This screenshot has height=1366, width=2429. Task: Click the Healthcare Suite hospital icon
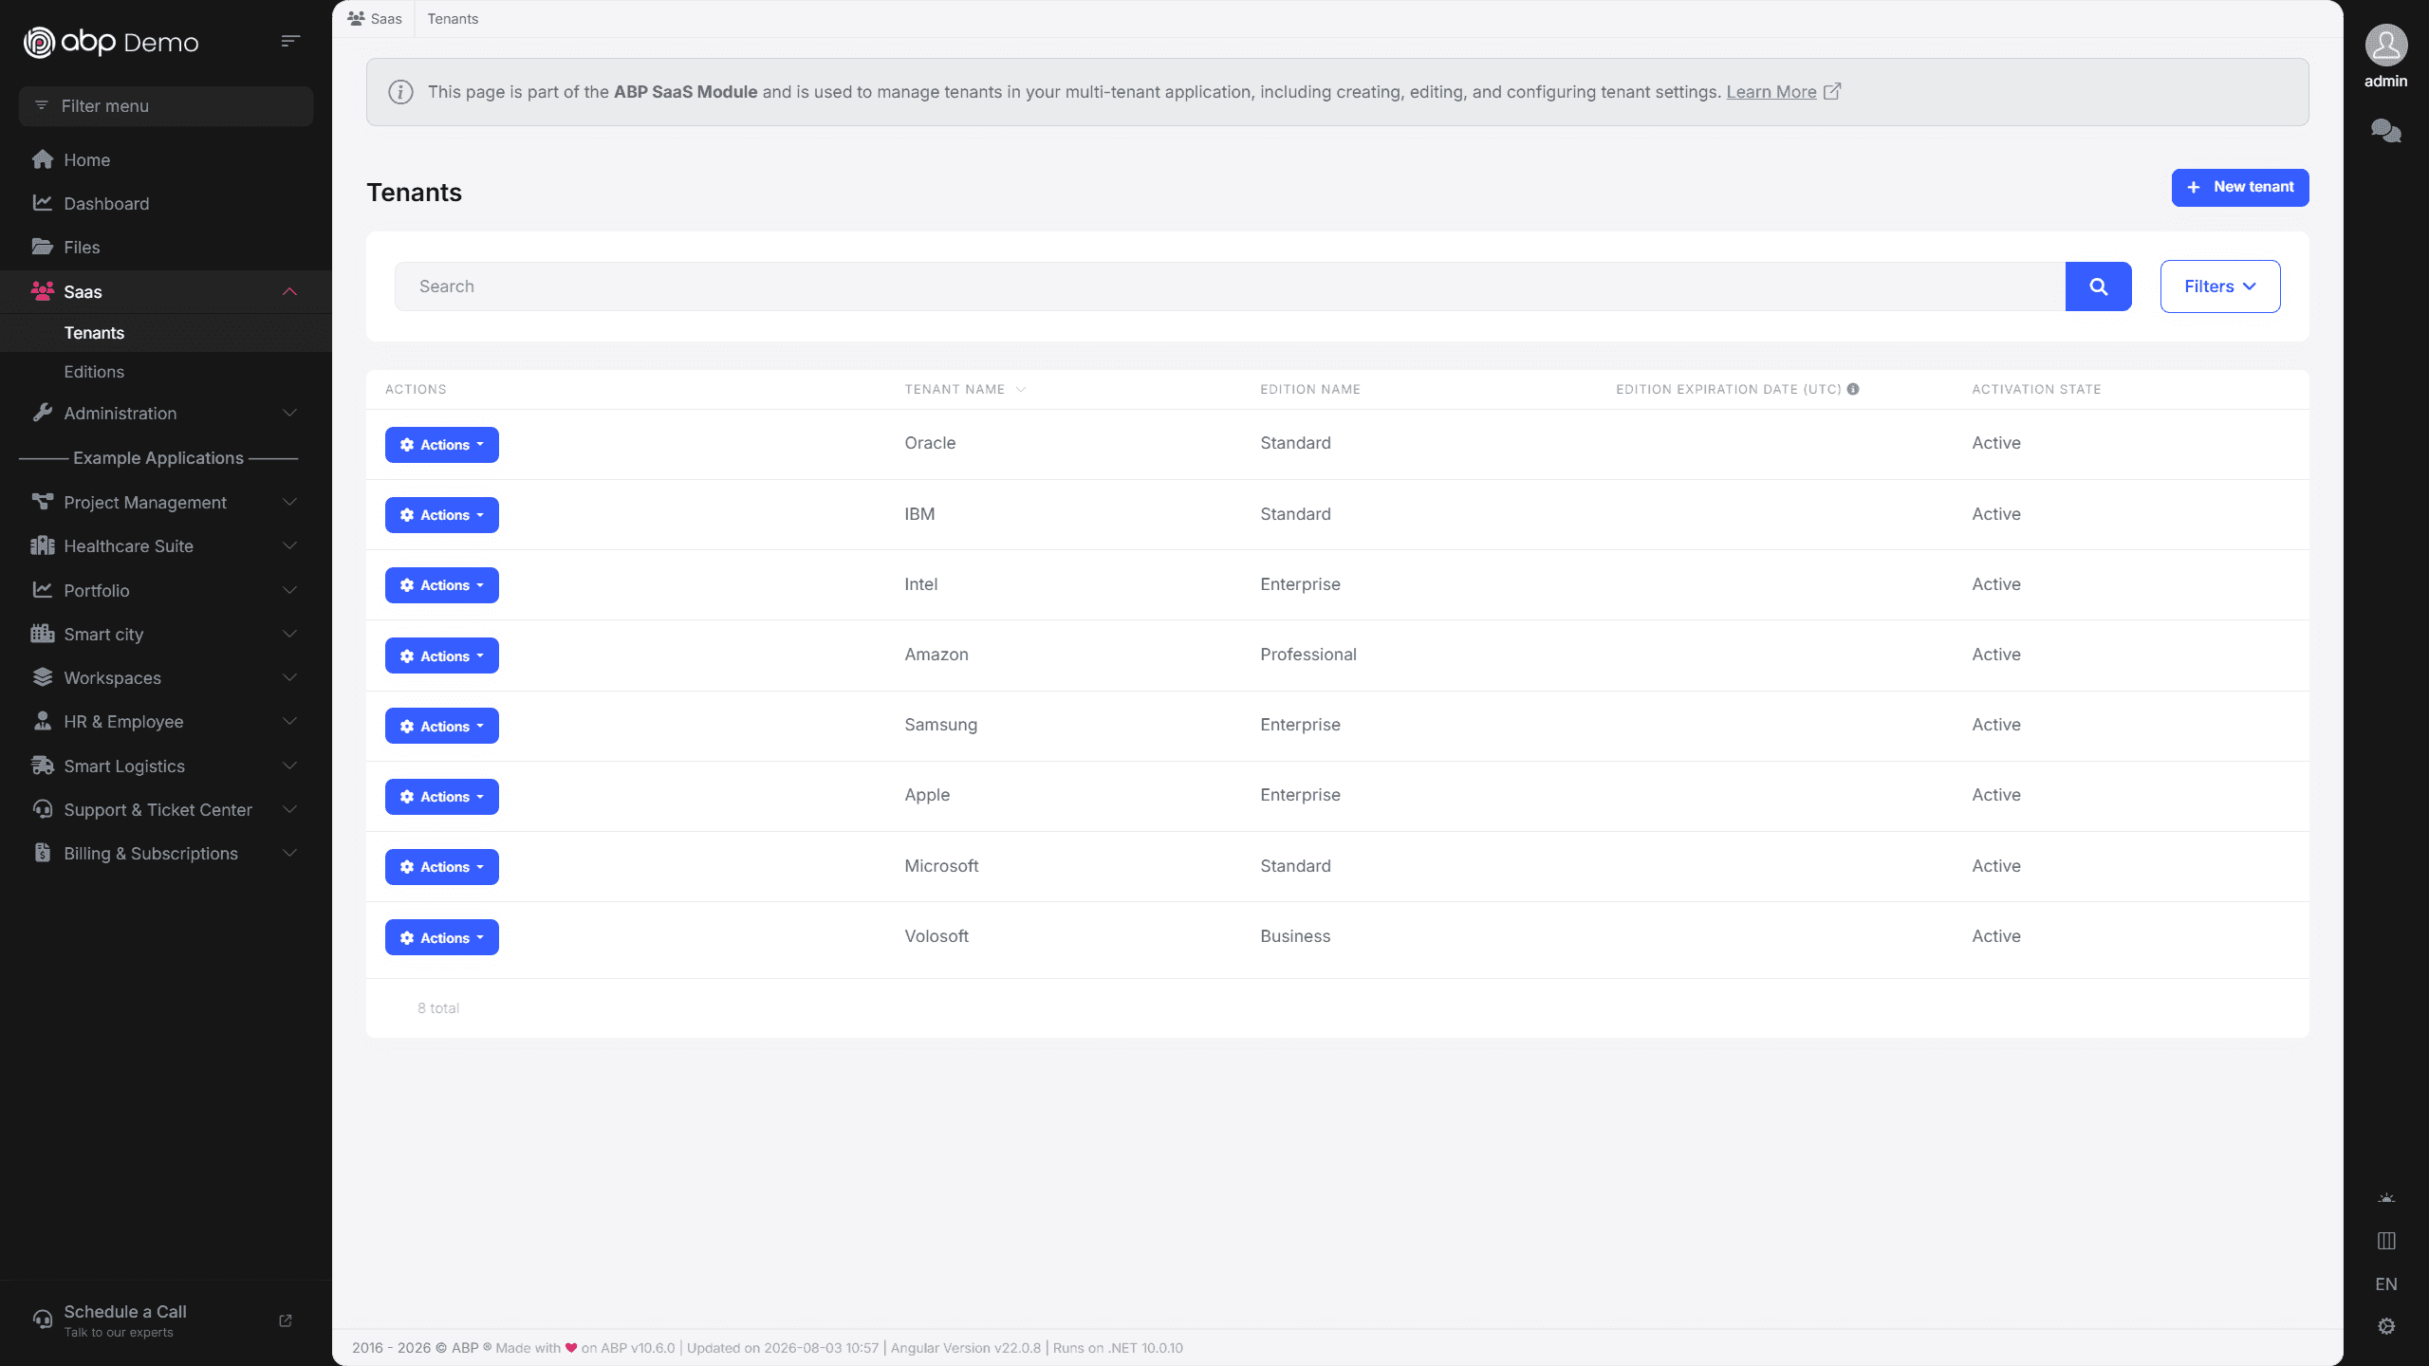[x=43, y=545]
